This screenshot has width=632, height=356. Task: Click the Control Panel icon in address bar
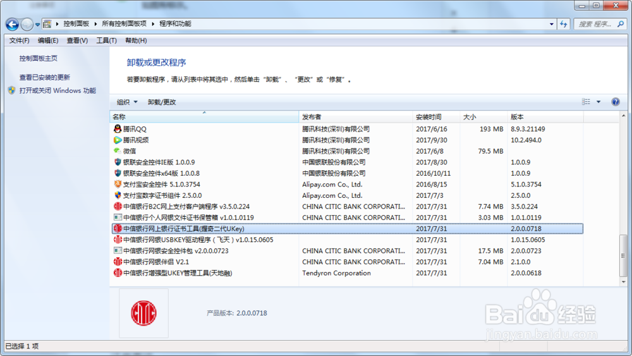pos(47,24)
